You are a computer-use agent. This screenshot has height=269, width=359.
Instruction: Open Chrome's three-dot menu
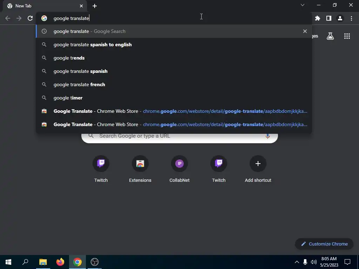[x=351, y=18]
